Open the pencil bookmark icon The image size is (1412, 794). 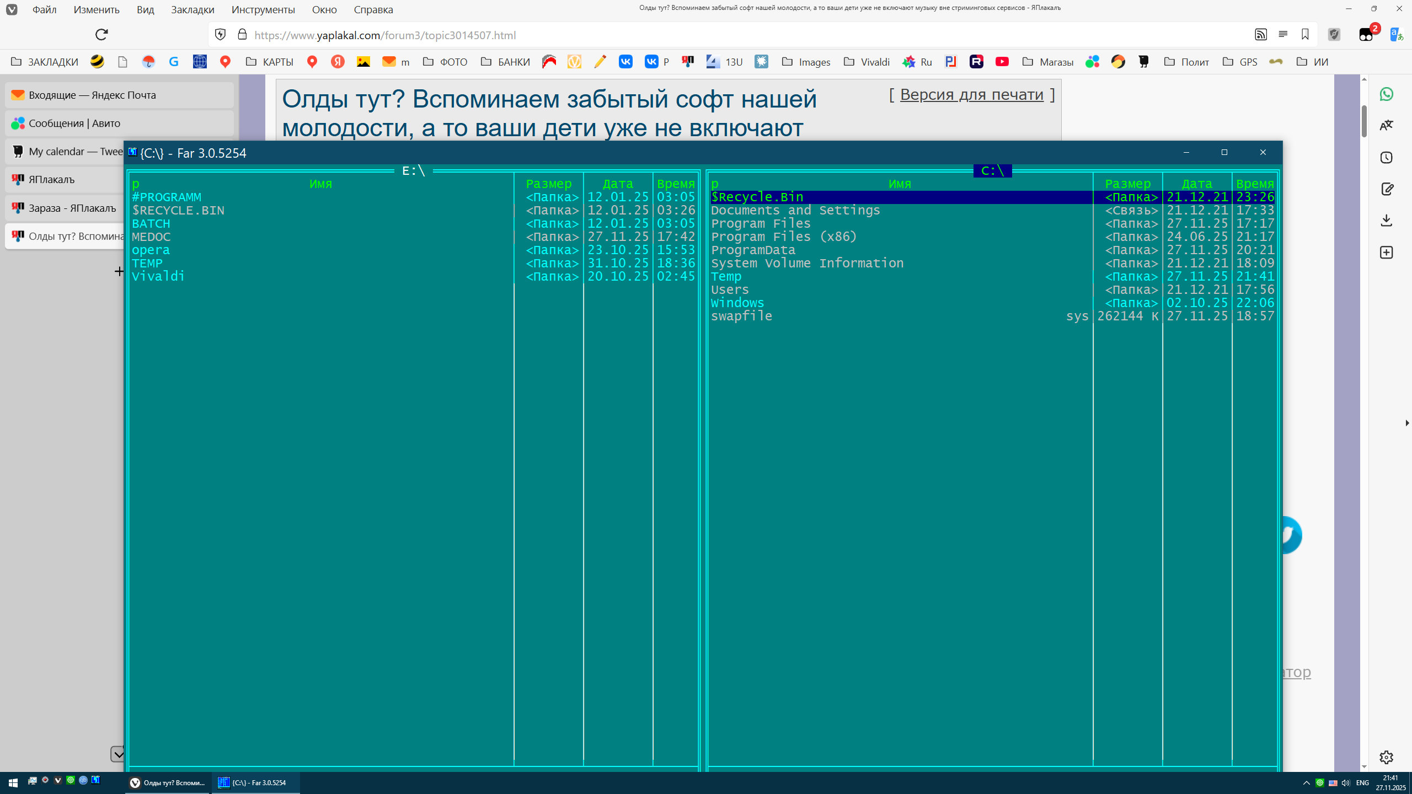tap(600, 62)
